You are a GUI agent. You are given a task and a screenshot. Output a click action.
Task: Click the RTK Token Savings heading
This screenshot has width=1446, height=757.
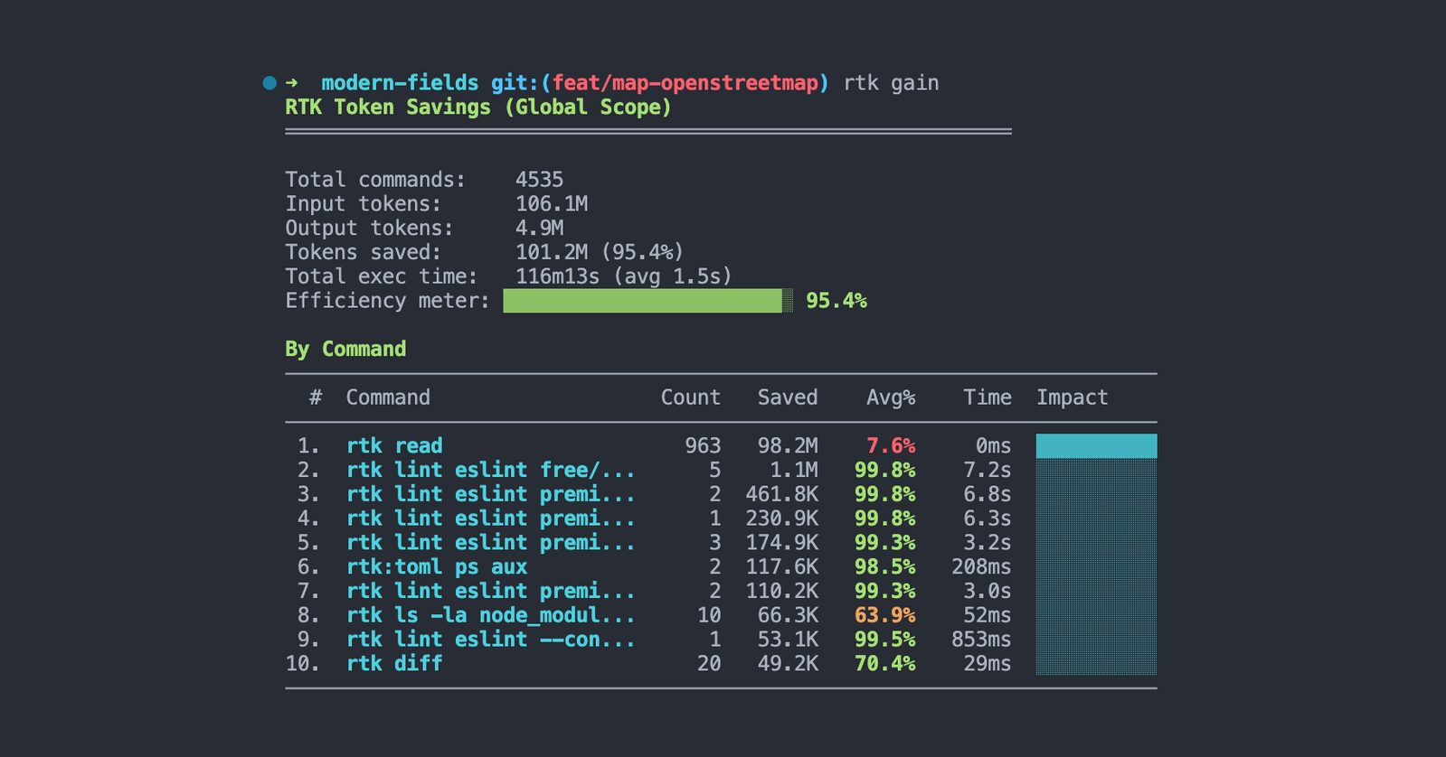478,107
